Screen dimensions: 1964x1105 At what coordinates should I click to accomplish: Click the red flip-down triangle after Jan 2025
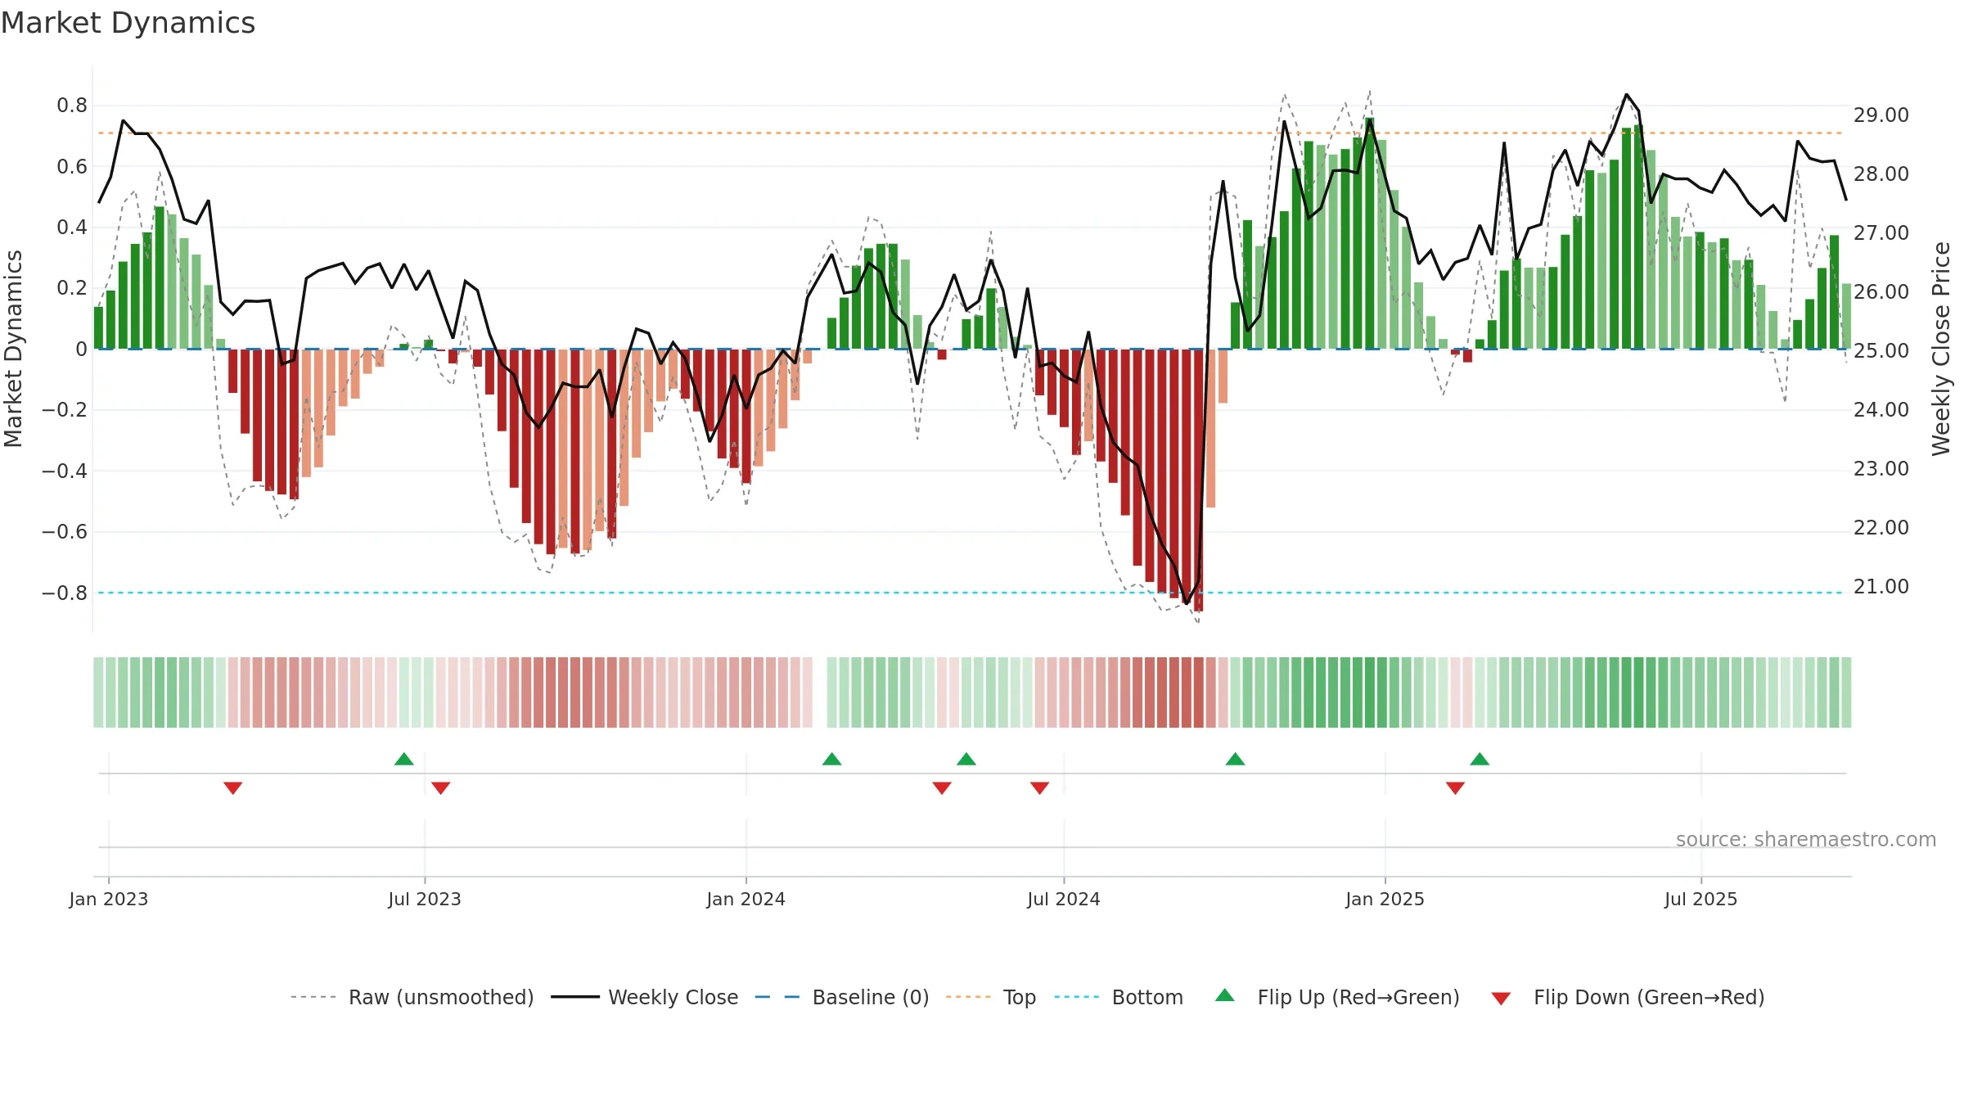(x=1455, y=788)
